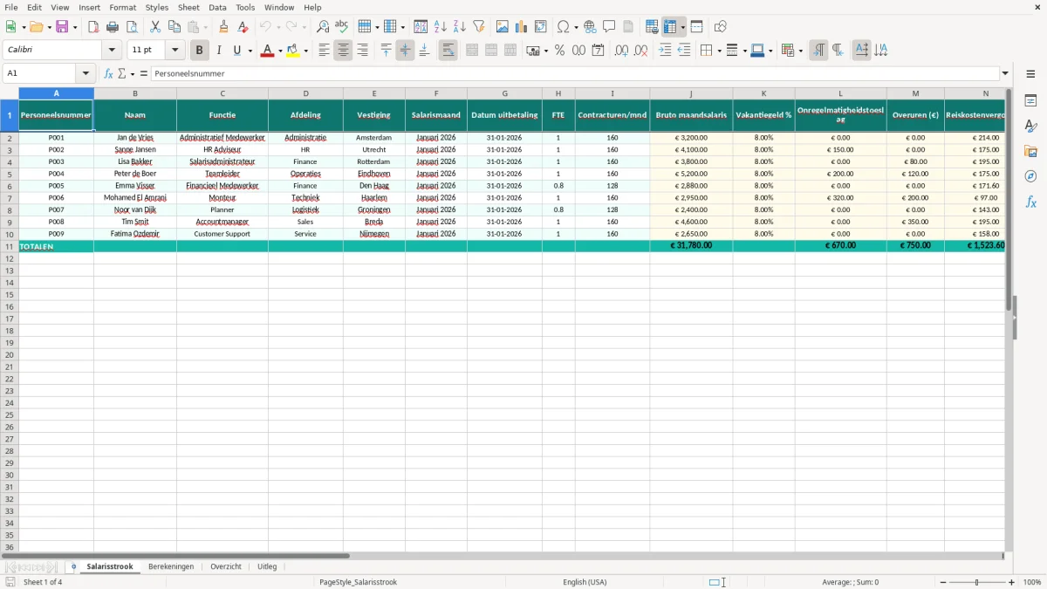Click Sort Descending icon
The height and width of the screenshot is (589, 1047).
point(460,27)
